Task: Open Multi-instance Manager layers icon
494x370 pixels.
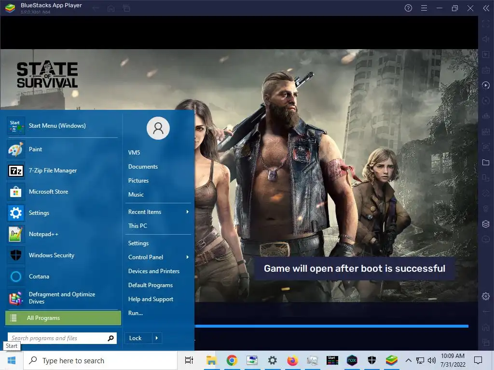Action: click(486, 224)
